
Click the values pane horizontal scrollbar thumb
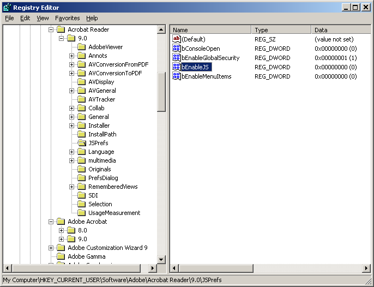tap(216, 268)
